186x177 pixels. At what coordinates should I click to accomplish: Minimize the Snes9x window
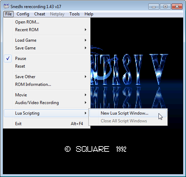tap(154, 7)
